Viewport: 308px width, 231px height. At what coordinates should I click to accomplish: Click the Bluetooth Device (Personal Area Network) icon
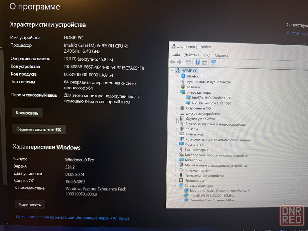[x=186, y=190]
